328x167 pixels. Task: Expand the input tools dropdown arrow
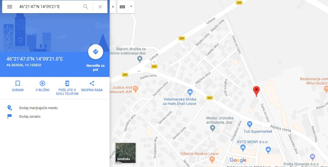click(x=131, y=7)
